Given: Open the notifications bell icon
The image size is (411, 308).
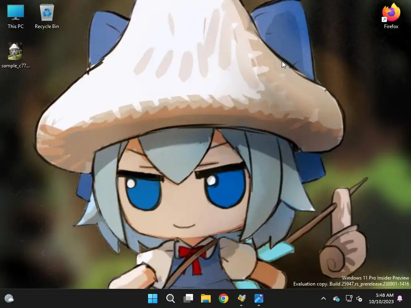Looking at the screenshot, I should coord(400,298).
